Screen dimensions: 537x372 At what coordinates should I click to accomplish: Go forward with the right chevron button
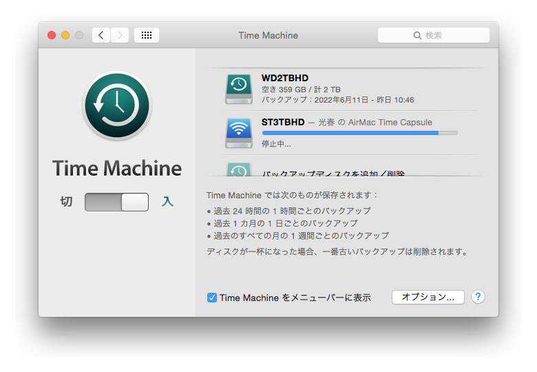120,35
